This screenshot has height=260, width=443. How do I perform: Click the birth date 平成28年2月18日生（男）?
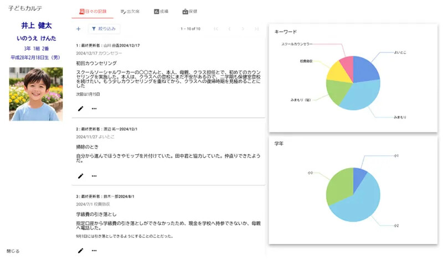tap(35, 58)
